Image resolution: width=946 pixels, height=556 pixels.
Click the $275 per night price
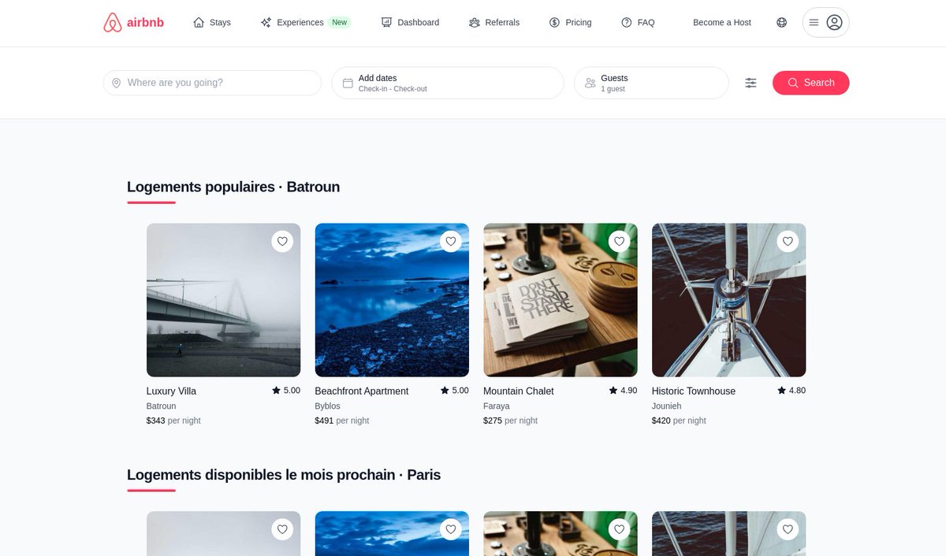coord(510,421)
